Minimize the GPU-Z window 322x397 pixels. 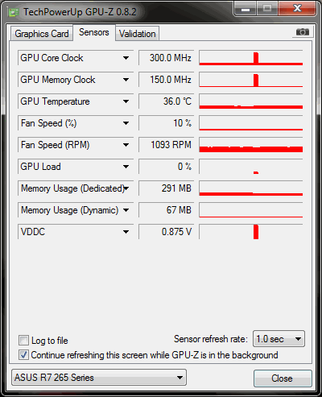(x=246, y=10)
